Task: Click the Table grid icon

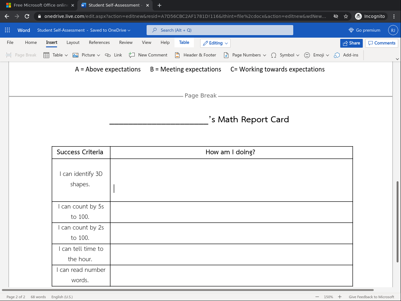Action: coord(46,55)
